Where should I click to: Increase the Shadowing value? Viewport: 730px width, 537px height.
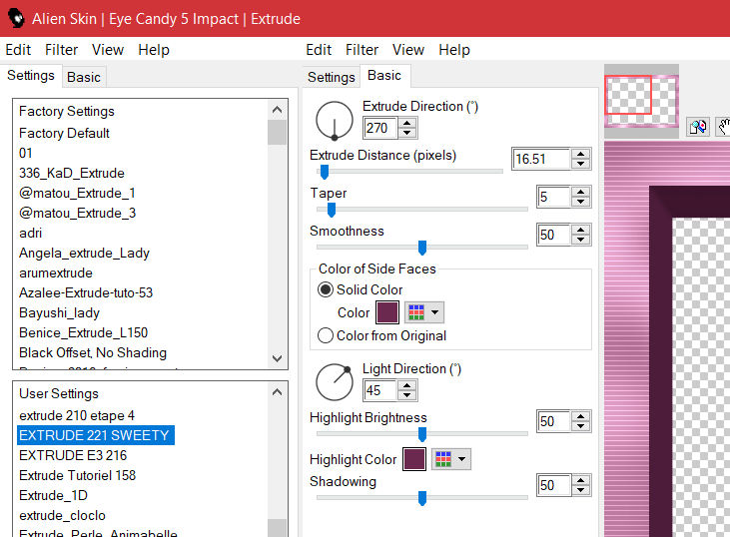pos(580,480)
